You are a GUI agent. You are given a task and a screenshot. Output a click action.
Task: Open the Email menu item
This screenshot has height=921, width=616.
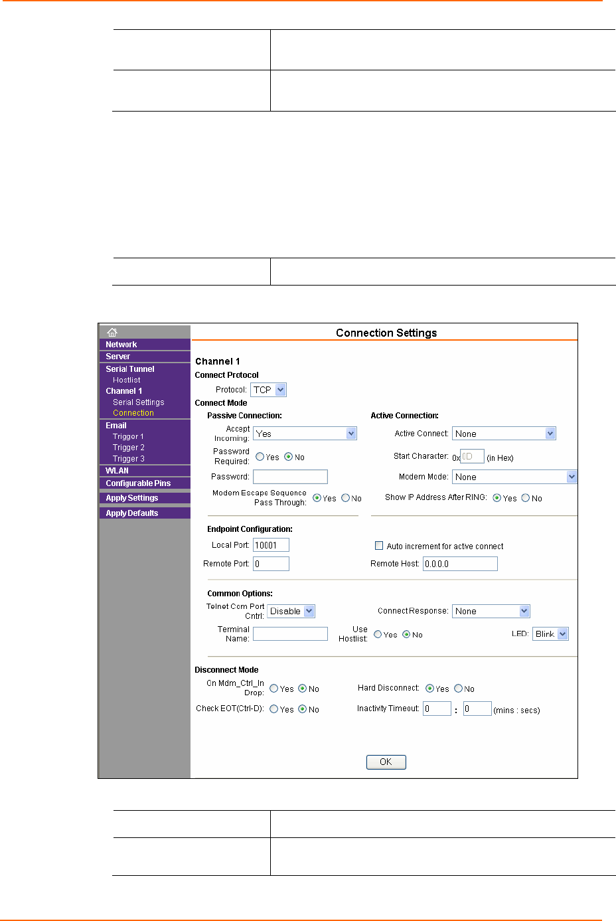point(116,426)
